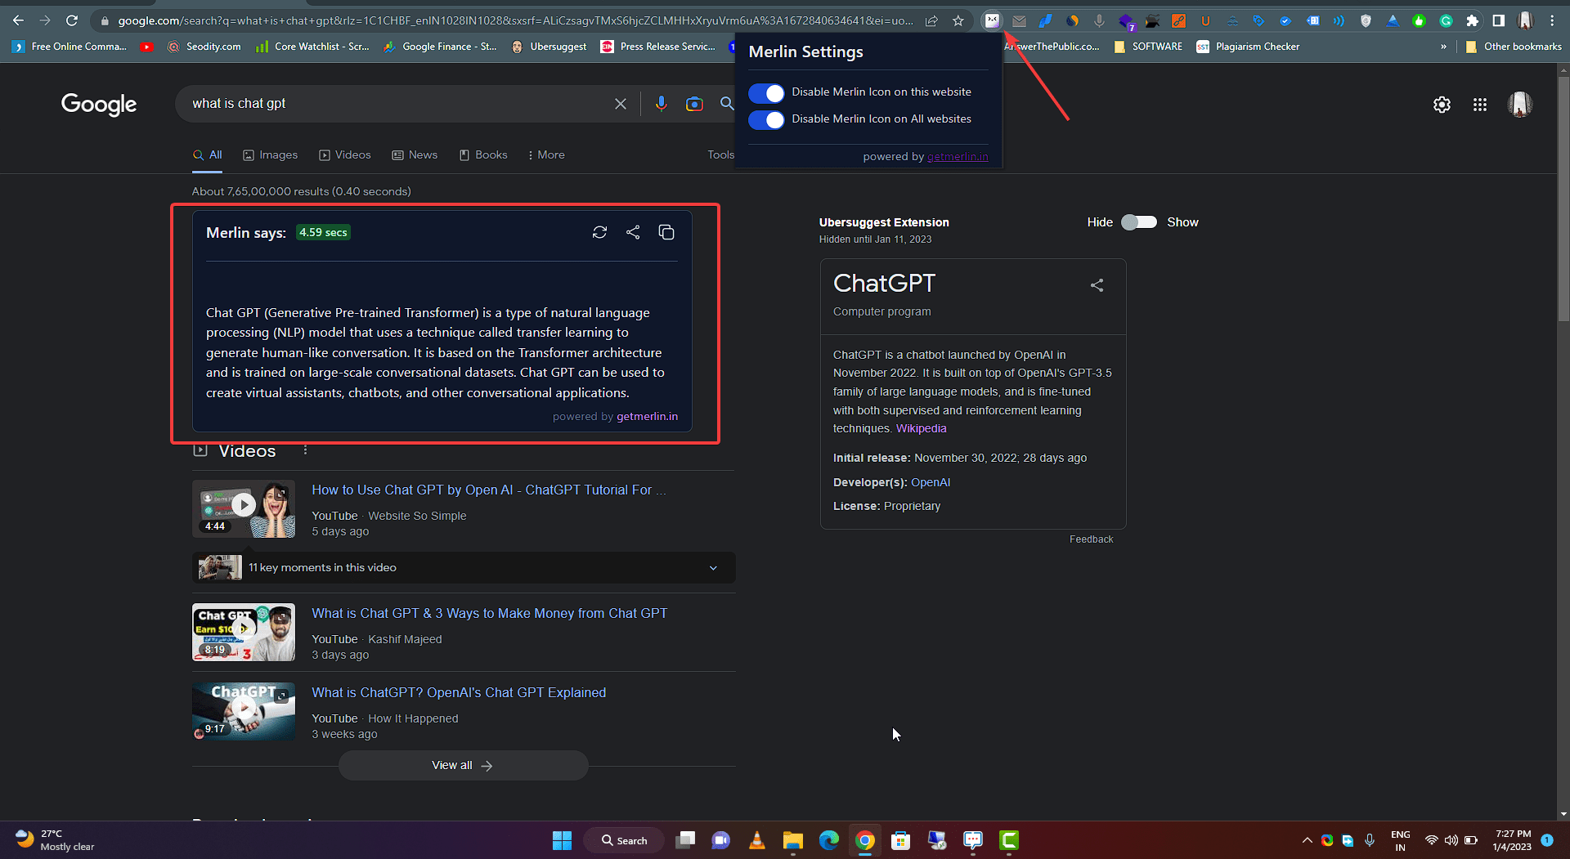Open Microsoft Store from the taskbar
The width and height of the screenshot is (1570, 859).
pyautogui.click(x=900, y=840)
